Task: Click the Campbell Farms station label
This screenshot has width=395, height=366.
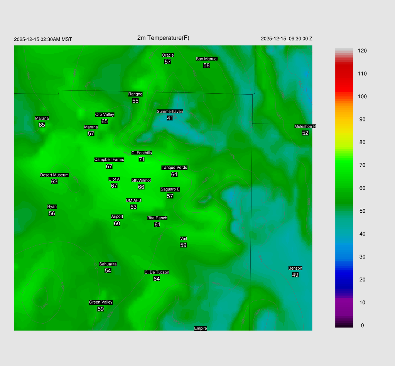Action: click(109, 159)
